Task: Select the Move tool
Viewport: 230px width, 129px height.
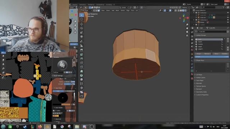Action: [82, 24]
